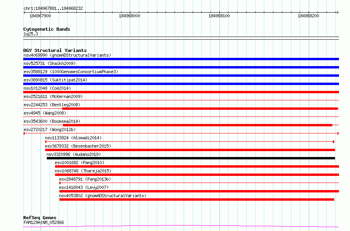Select the 1q25.3 band label
This screenshot has width=350, height=231.
pos(31,34)
